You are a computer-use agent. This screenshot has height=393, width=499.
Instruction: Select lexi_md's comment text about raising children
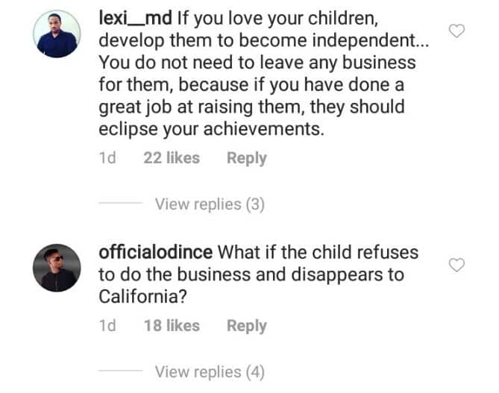[x=254, y=84]
